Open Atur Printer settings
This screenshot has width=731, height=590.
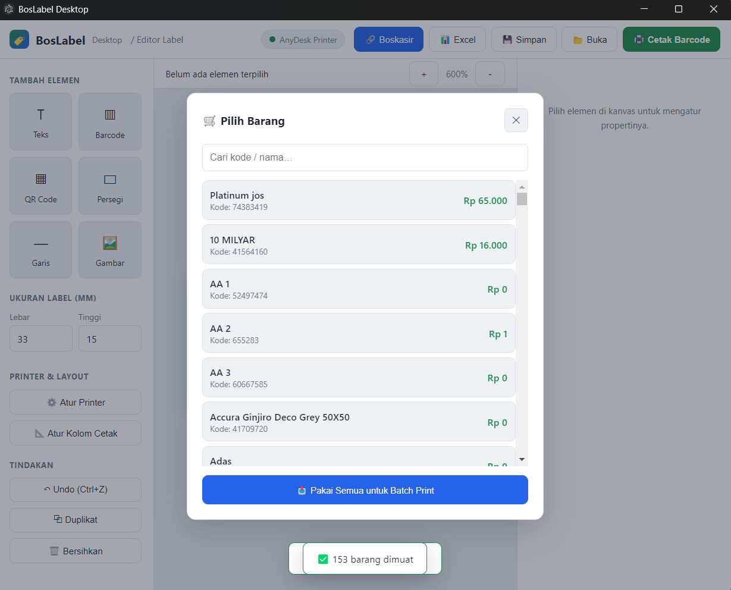pyautogui.click(x=76, y=403)
